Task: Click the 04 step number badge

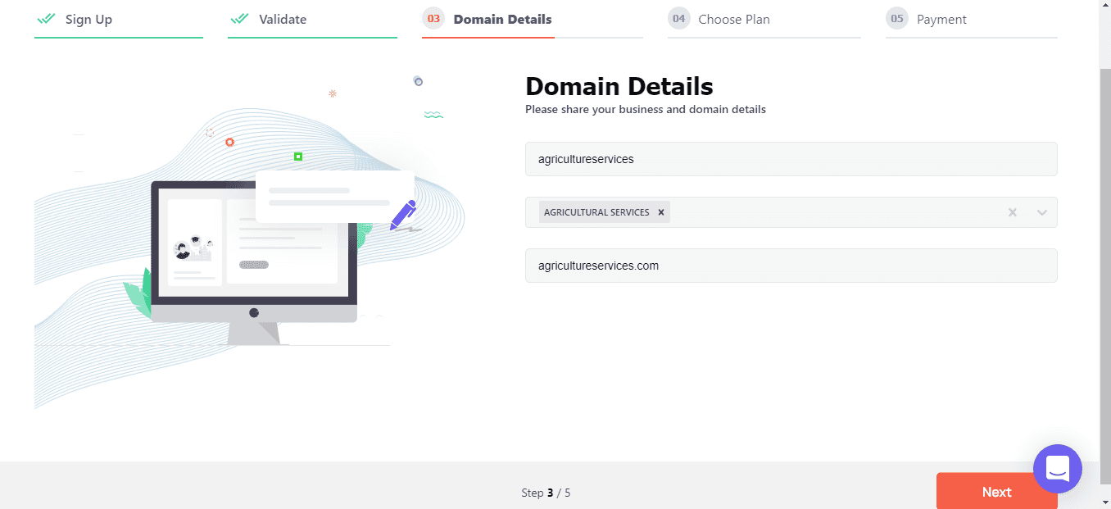Action: 679,19
